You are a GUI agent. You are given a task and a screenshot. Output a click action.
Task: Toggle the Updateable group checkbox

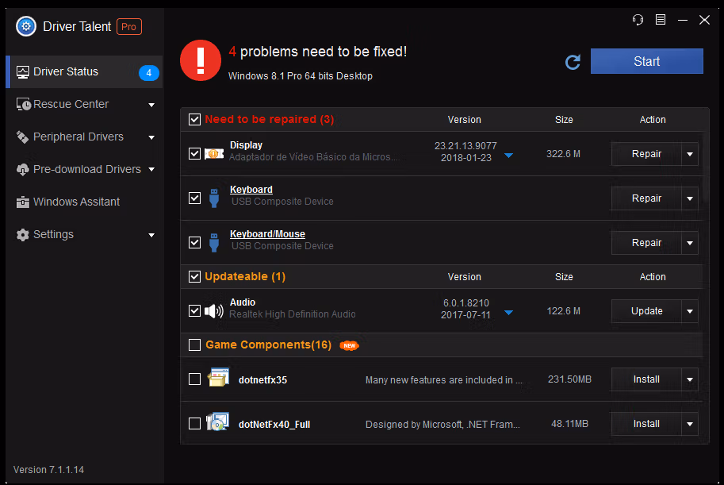(194, 276)
